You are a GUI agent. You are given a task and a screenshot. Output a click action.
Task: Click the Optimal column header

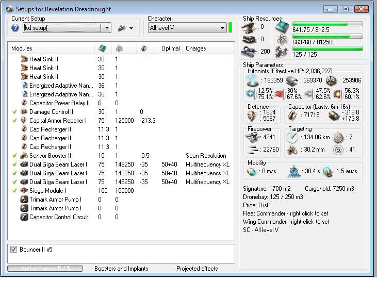pyautogui.click(x=171, y=48)
